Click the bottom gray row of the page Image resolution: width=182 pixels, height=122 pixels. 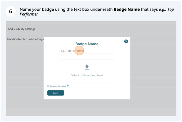pyautogui.click(x=91, y=111)
